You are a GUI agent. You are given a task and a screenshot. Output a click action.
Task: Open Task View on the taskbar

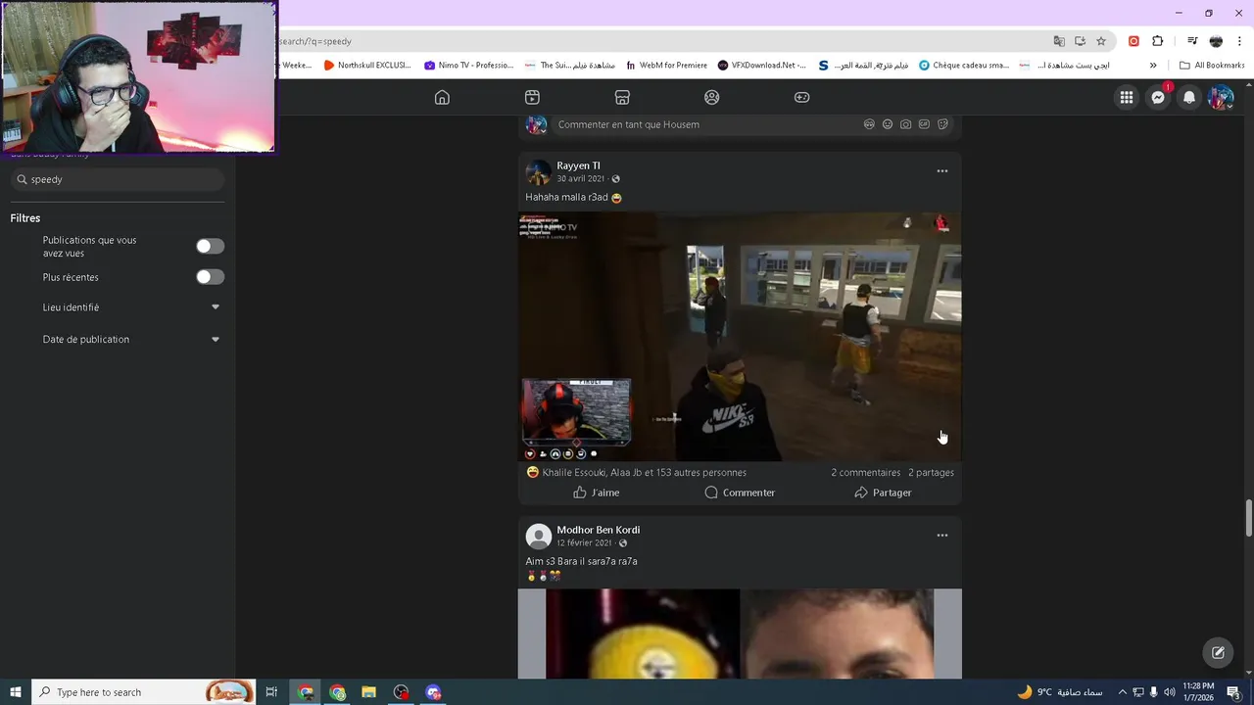point(271,692)
